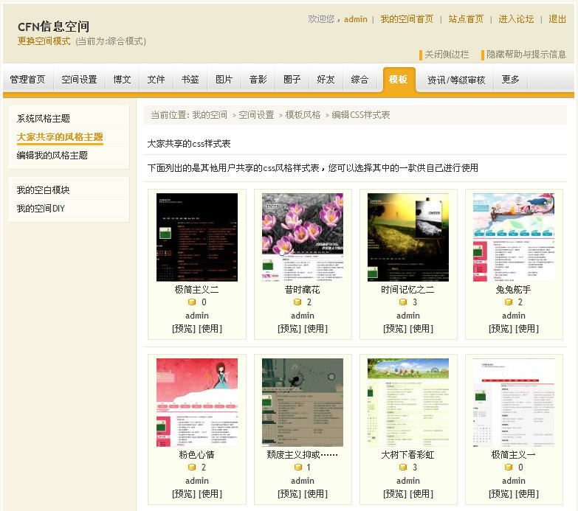Screen dimensions: 578x511
Task: Open 我的空间DIY in the sidebar
Action: pyautogui.click(x=41, y=209)
